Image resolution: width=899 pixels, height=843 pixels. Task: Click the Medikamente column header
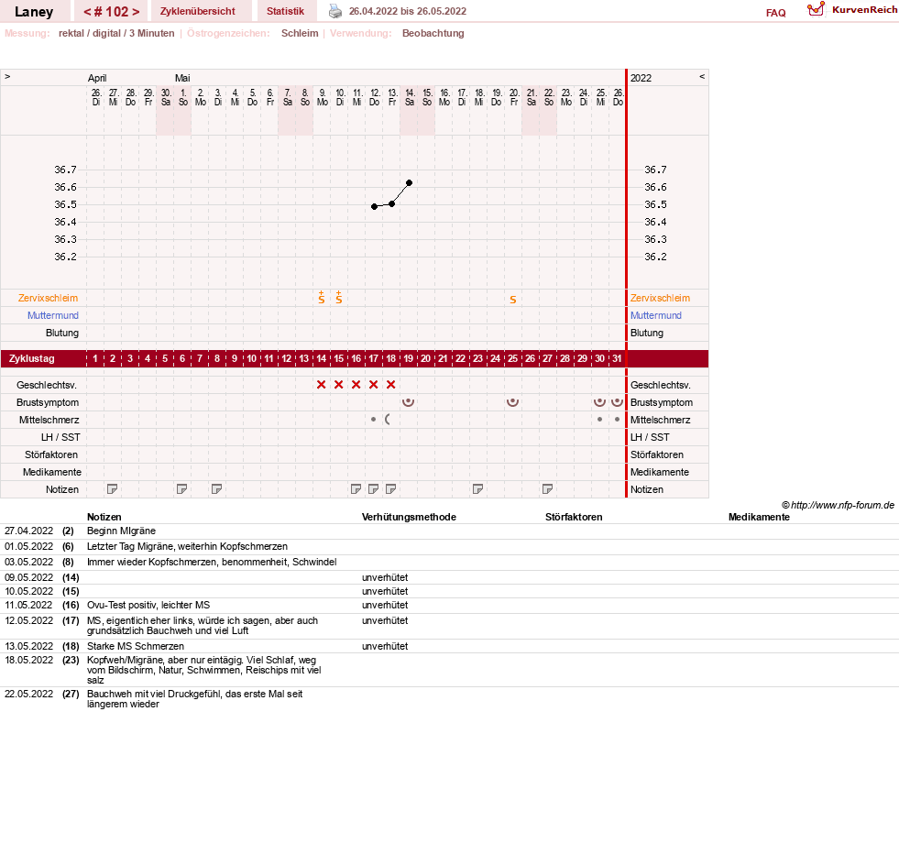[759, 517]
